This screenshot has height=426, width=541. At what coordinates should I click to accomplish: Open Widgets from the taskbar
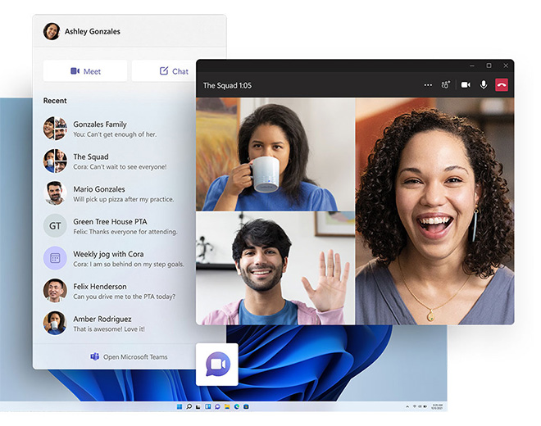tap(207, 406)
